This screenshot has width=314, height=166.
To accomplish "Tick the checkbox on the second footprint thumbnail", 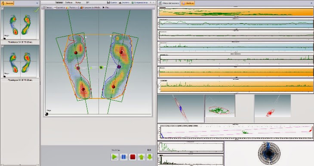I will 2,46.
